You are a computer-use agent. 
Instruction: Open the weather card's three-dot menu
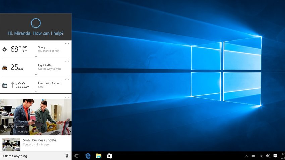pos(67,44)
